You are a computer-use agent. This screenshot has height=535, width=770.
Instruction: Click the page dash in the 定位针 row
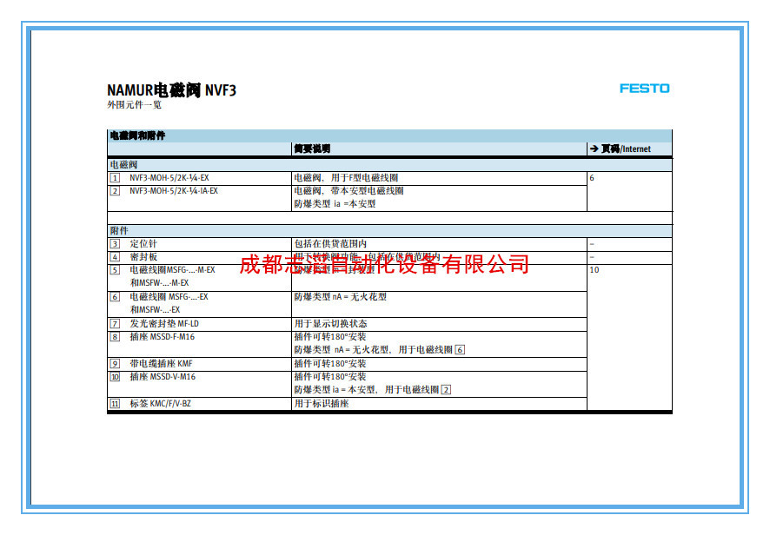click(x=592, y=244)
